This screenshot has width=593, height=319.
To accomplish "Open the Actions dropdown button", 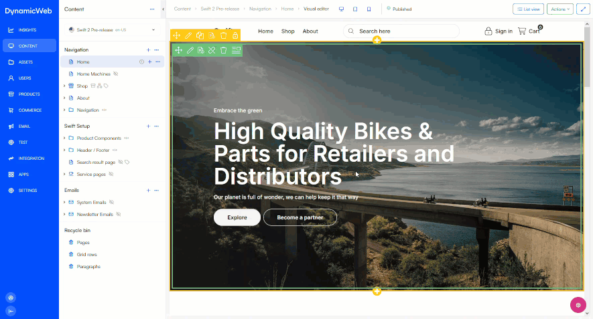I will pos(560,9).
